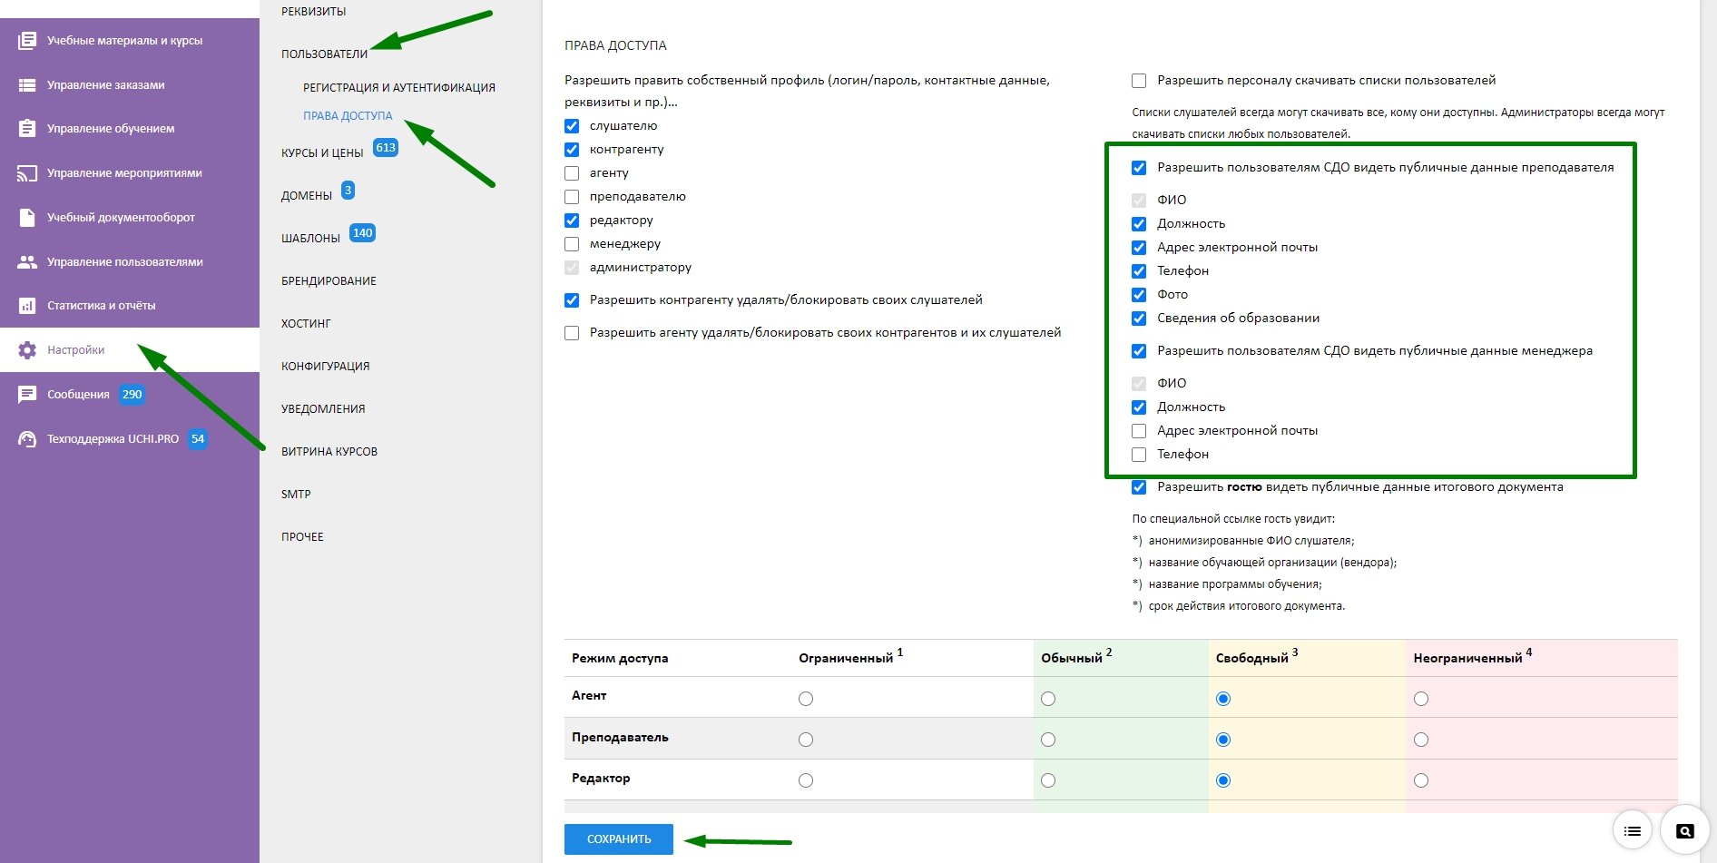Open ВИТРИНА КУРСОВ settings category
This screenshot has width=1717, height=863.
click(329, 452)
